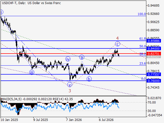
Task: Click the red 0.82751 price label
Action: [x=154, y=54]
